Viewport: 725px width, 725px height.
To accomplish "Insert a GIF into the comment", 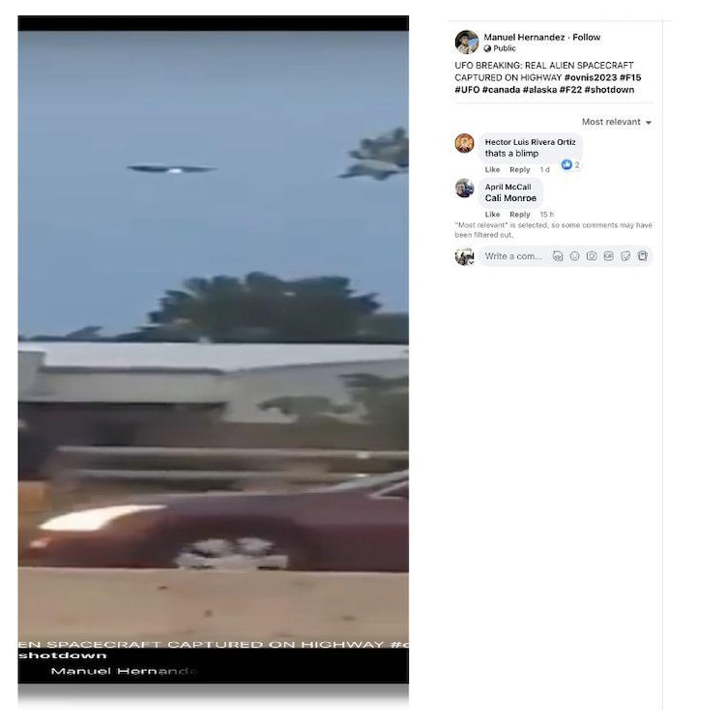I will [x=608, y=256].
